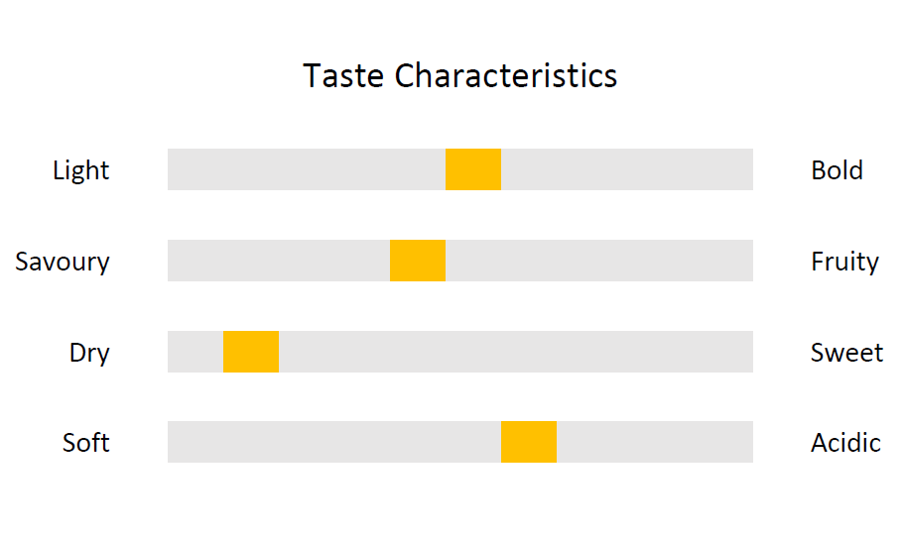Click the orange marker on Savoury-Fruity bar

[418, 261]
